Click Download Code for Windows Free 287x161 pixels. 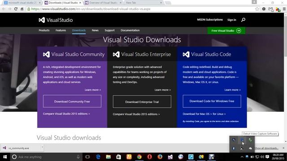click(212, 101)
